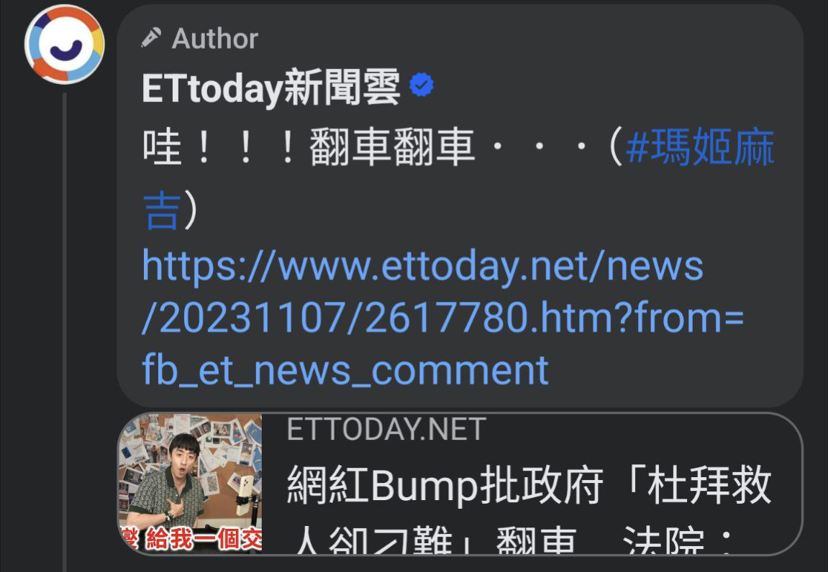The width and height of the screenshot is (828, 572).
Task: Open the article preview thumbnail
Action: point(190,483)
